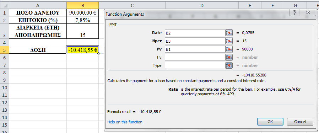The image size is (319, 133).
Task: Select row 1 header
Action: (x=5, y=13)
